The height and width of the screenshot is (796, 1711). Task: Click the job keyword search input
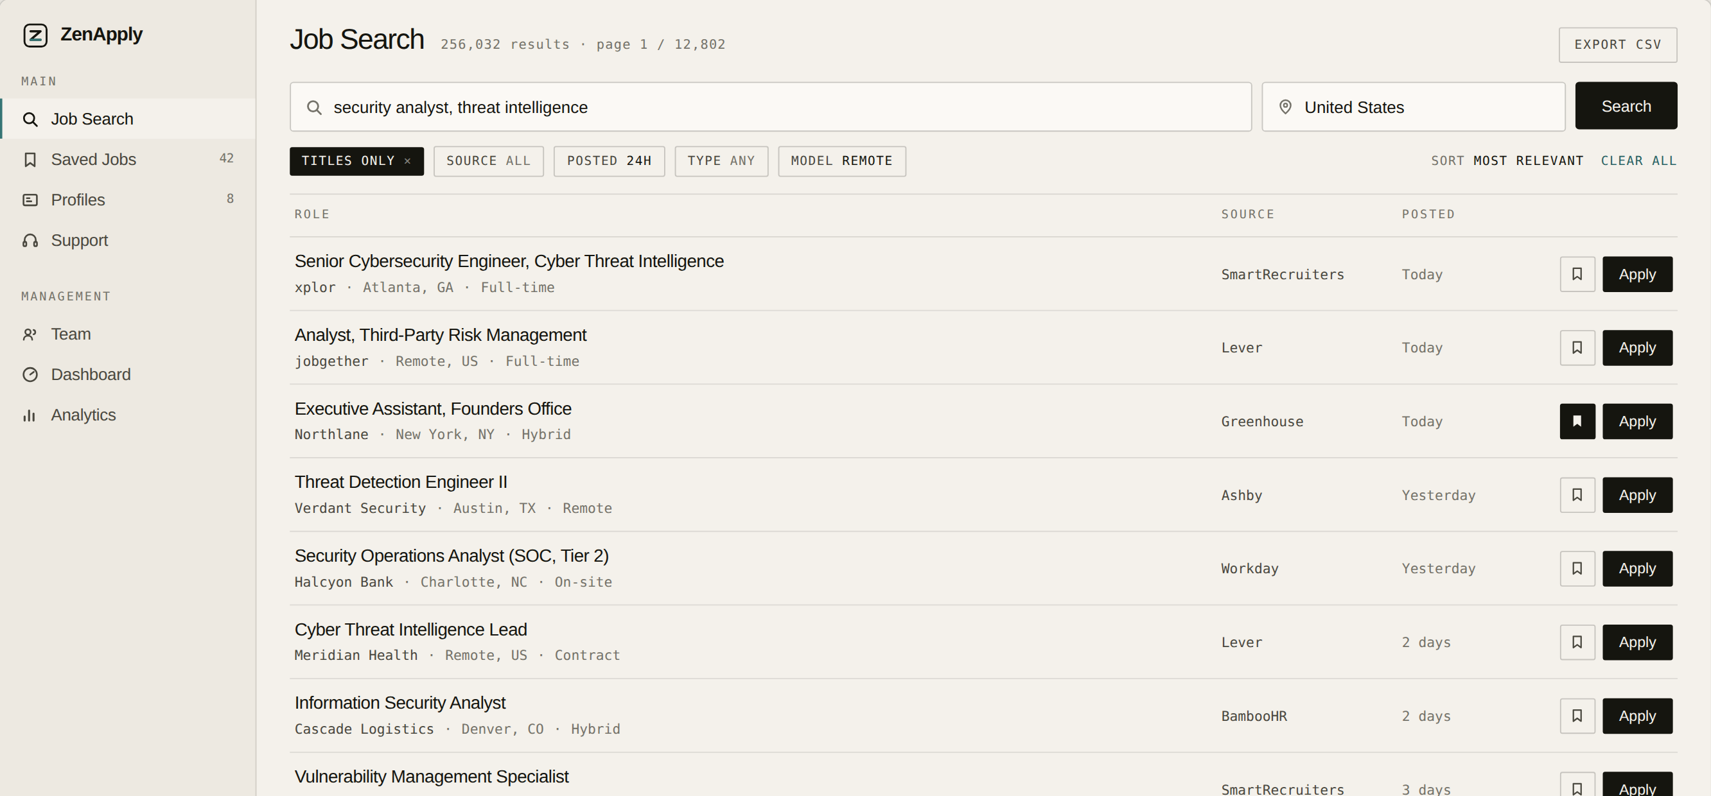[771, 107]
